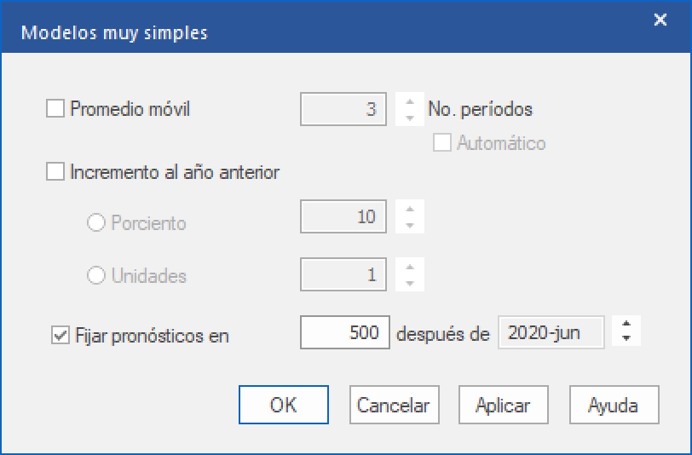Click the forecast value field showing 500
This screenshot has width=692, height=455.
[x=344, y=333]
